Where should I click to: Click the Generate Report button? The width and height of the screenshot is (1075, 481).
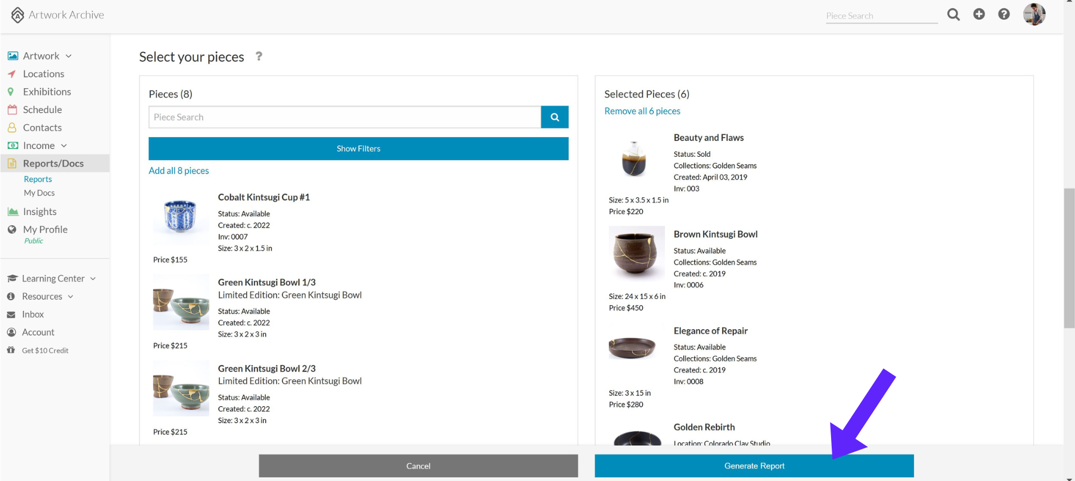click(x=754, y=466)
